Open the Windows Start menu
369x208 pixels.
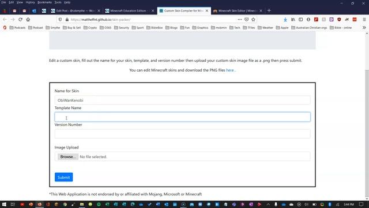[x=4, y=204]
